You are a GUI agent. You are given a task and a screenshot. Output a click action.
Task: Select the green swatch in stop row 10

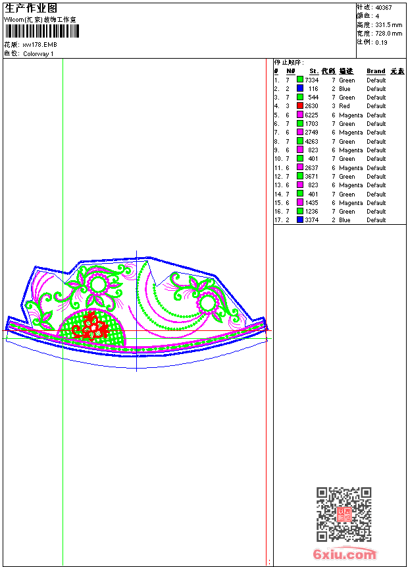click(x=300, y=158)
